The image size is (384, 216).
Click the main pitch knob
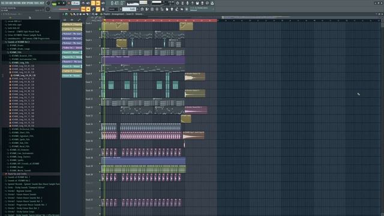(48, 10)
